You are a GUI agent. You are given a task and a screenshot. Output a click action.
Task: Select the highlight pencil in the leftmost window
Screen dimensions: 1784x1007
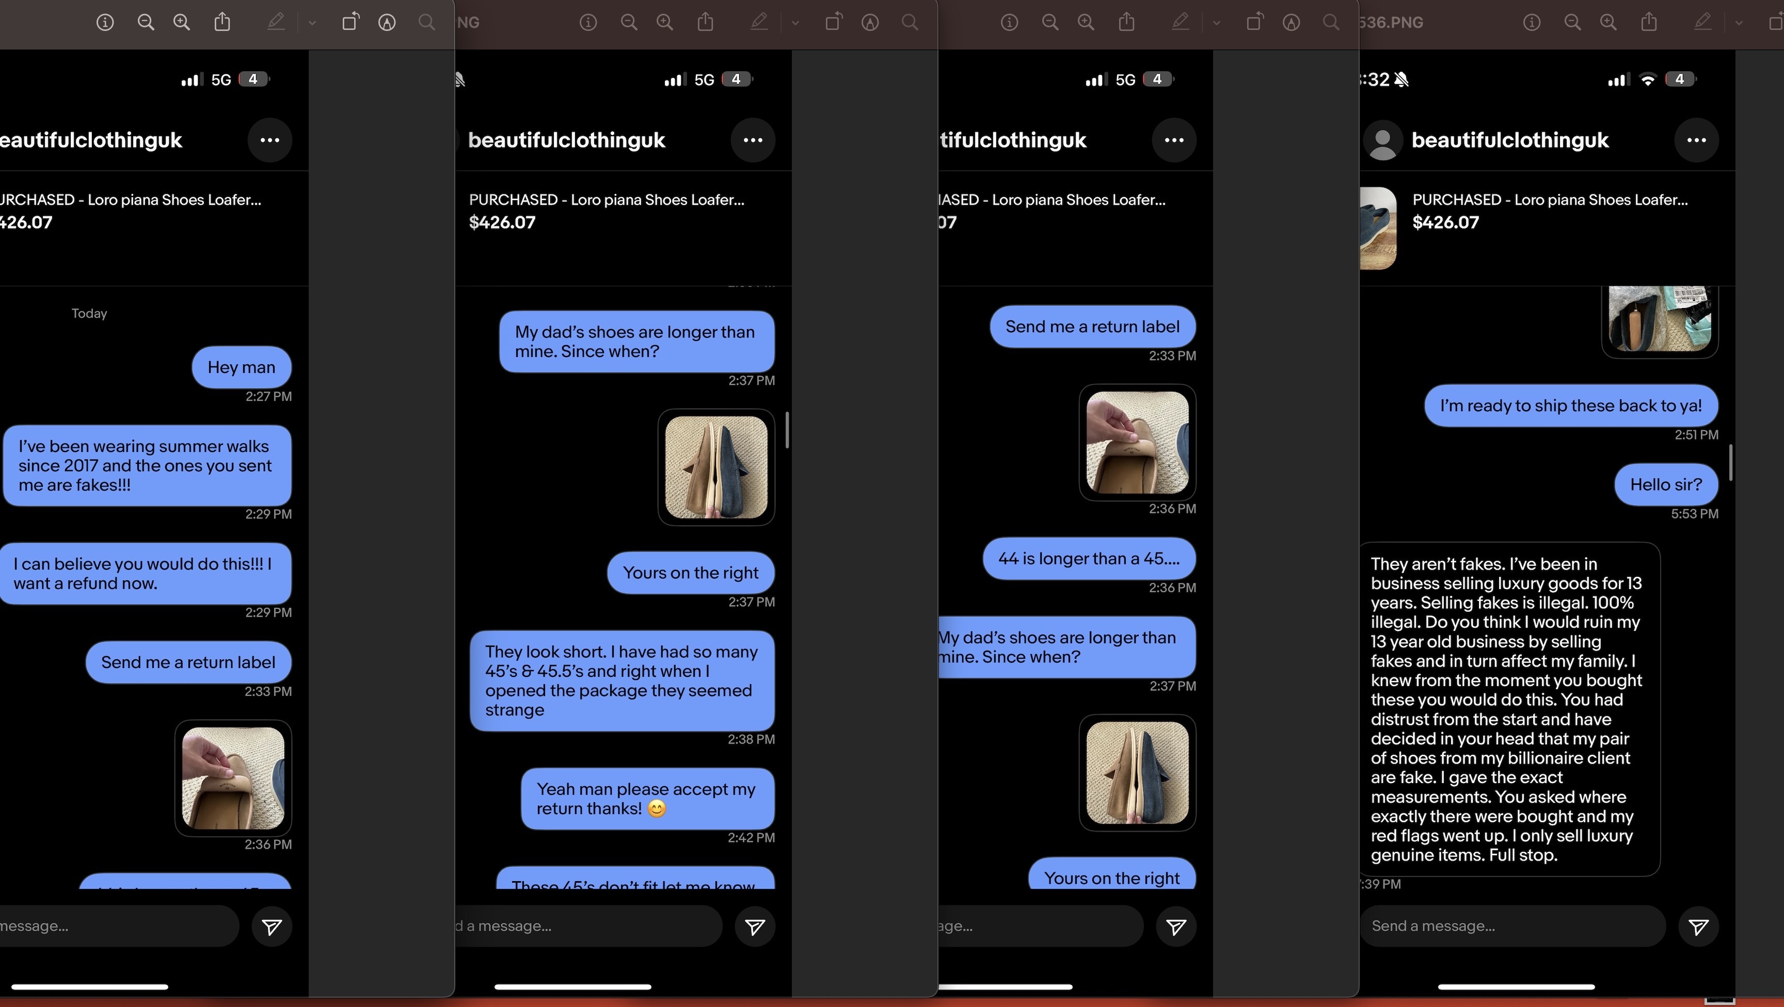[276, 23]
